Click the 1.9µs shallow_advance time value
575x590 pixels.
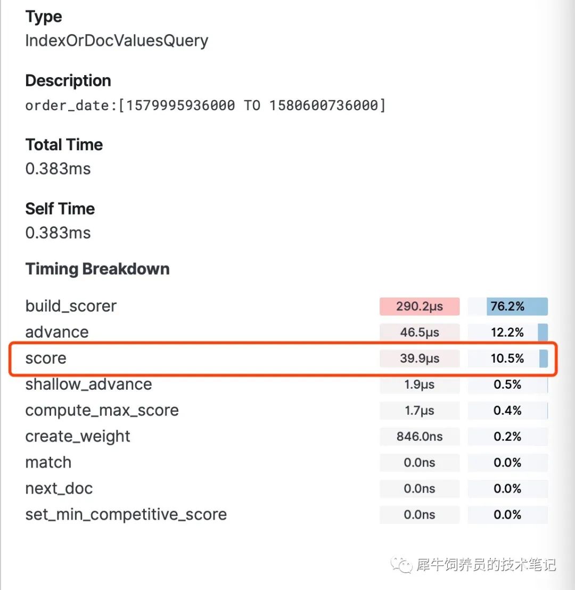pos(420,384)
